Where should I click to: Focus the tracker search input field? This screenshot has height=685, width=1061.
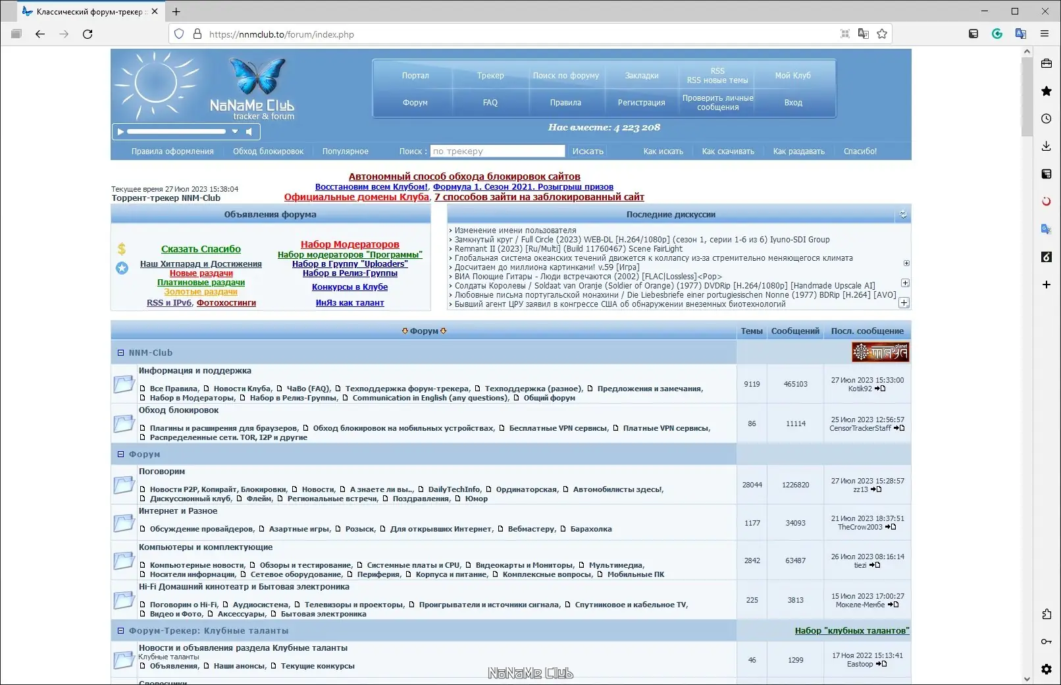pyautogui.click(x=498, y=151)
